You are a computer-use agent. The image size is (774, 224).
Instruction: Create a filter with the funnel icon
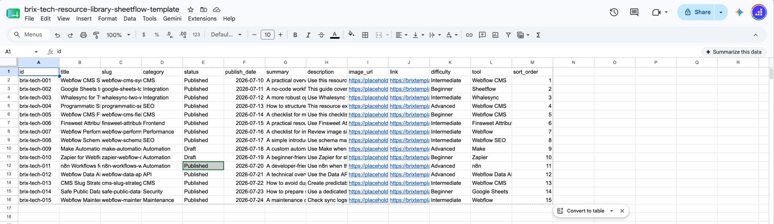tap(508, 35)
